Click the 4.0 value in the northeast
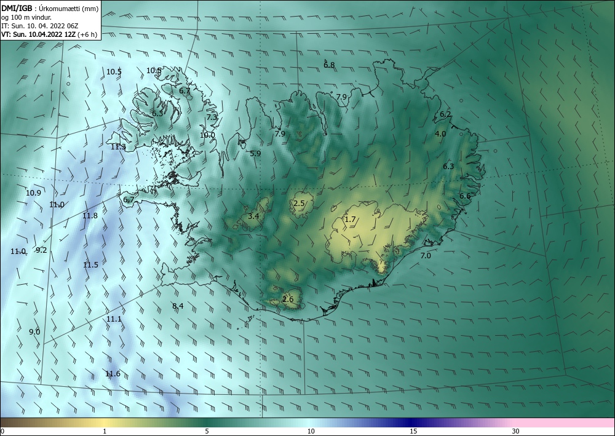Image resolution: width=615 pixels, height=436 pixels. 440,133
